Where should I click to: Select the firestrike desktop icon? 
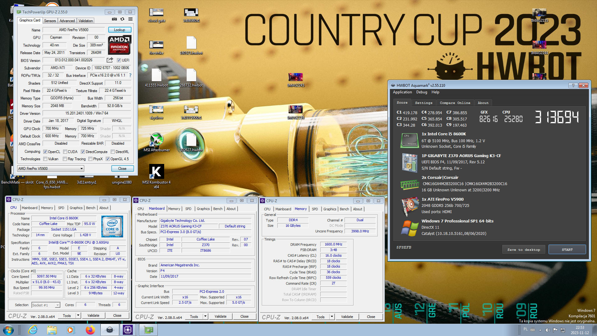click(156, 48)
